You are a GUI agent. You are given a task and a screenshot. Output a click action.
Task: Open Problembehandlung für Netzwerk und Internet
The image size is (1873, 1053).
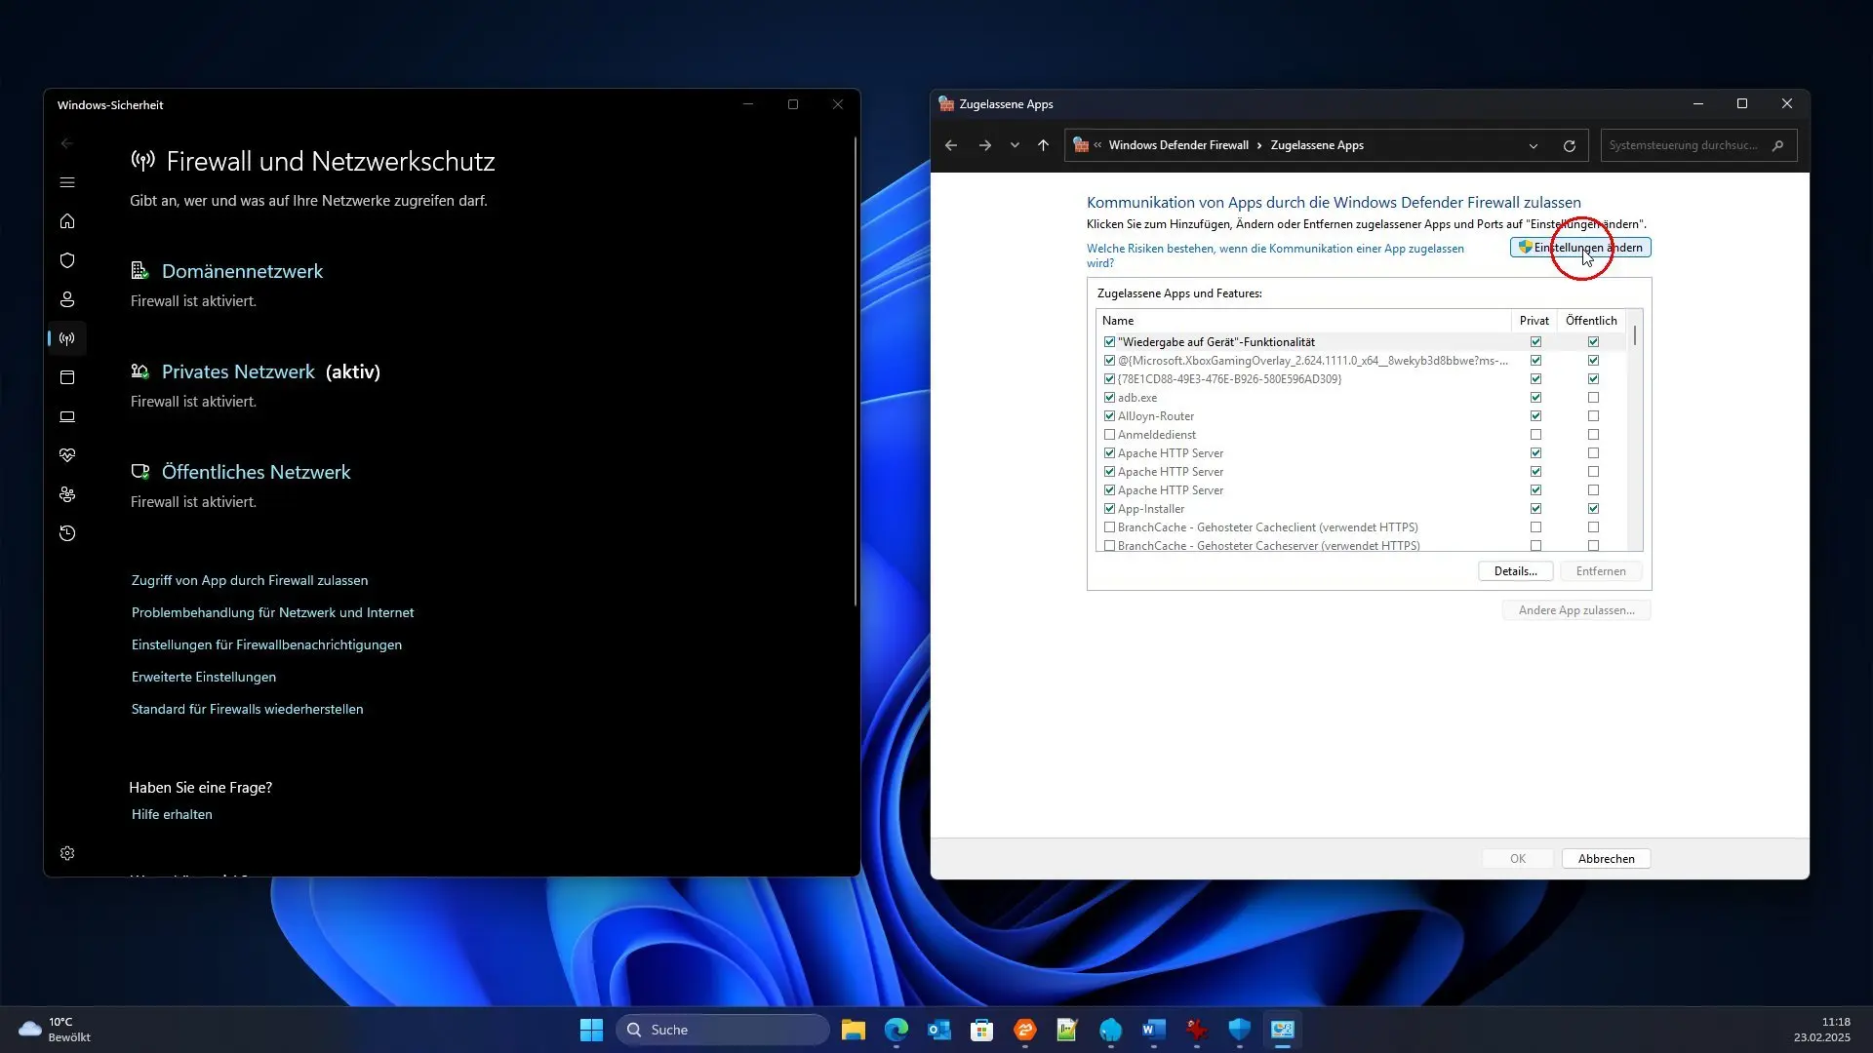(272, 612)
